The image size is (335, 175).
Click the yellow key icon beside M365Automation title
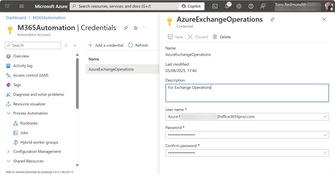click(10, 30)
